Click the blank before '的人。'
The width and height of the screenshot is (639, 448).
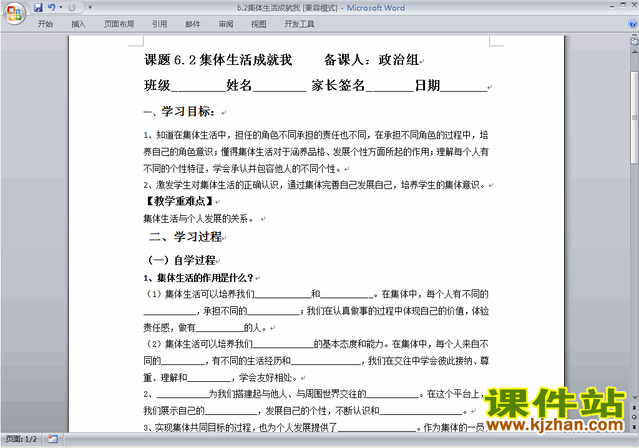coord(220,328)
